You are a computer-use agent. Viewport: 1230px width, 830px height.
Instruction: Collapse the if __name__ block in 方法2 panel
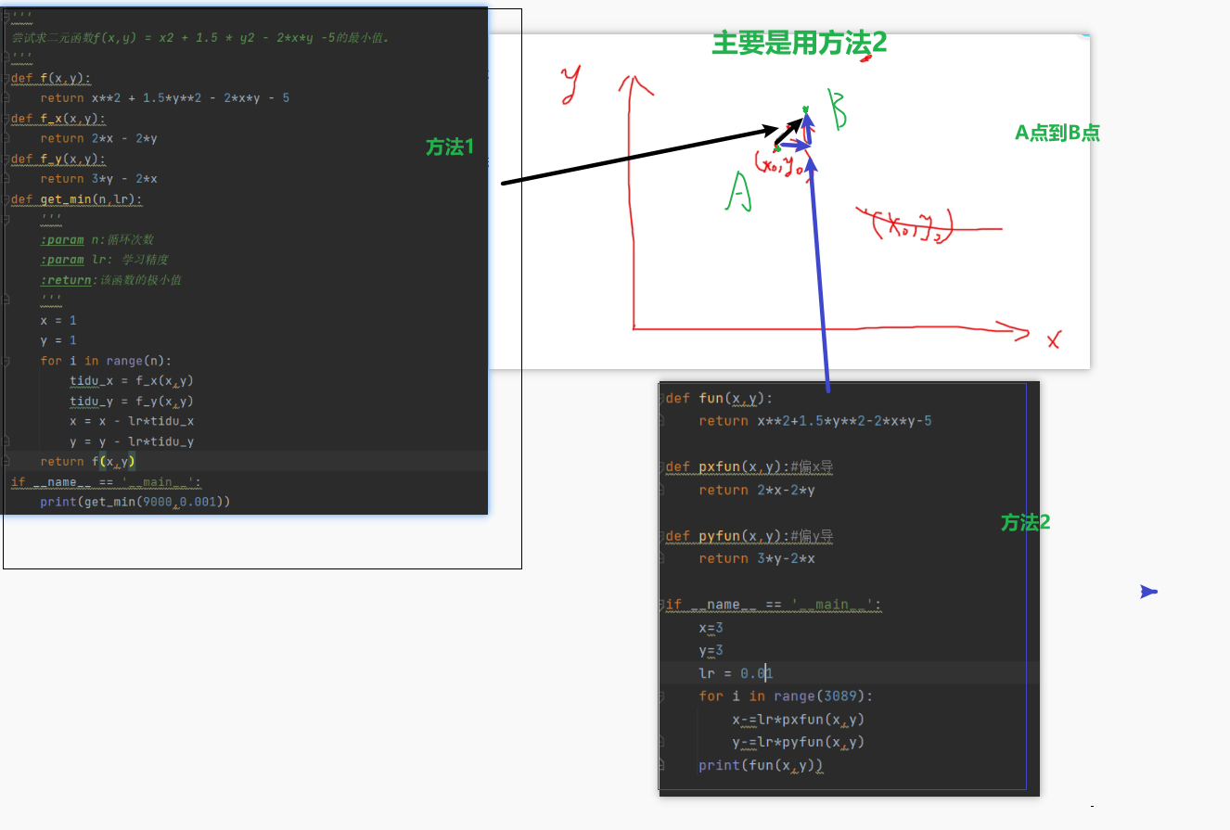(x=662, y=604)
